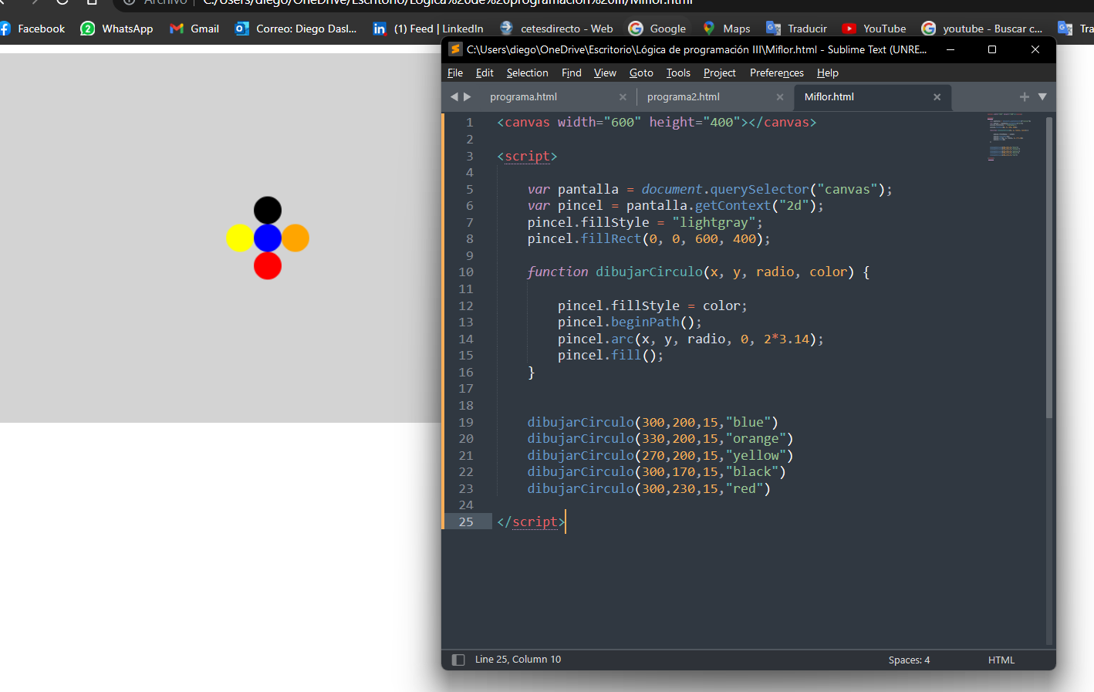Open Facebook bookmark icon
The image size is (1094, 692).
coord(5,29)
